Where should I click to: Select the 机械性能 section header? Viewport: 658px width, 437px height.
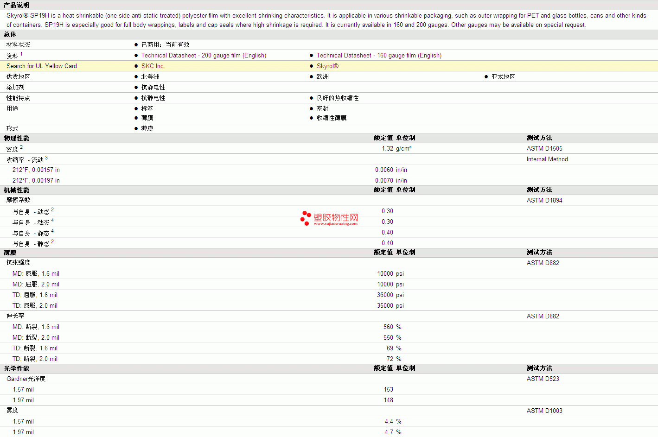[x=16, y=190]
